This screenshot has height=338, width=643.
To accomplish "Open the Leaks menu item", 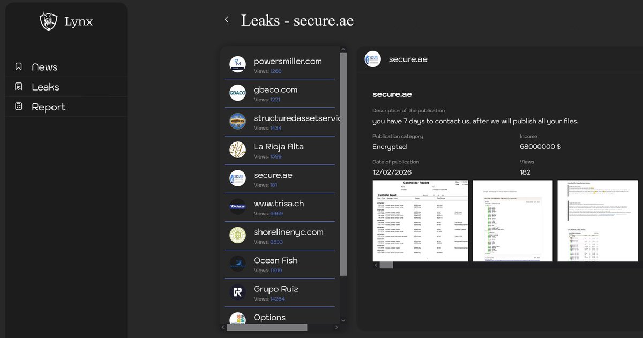I will (x=66, y=87).
